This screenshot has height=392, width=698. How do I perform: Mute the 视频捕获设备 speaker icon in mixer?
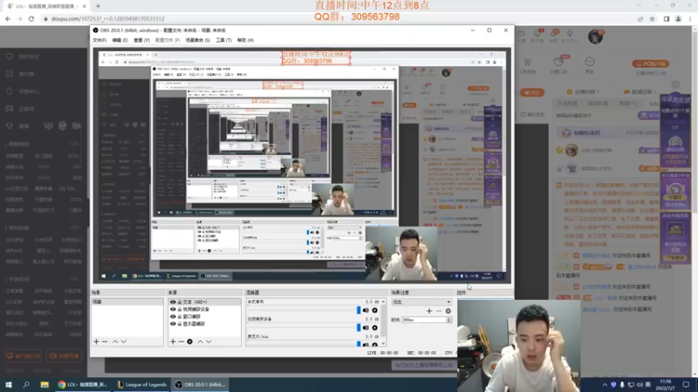pyautogui.click(x=366, y=328)
